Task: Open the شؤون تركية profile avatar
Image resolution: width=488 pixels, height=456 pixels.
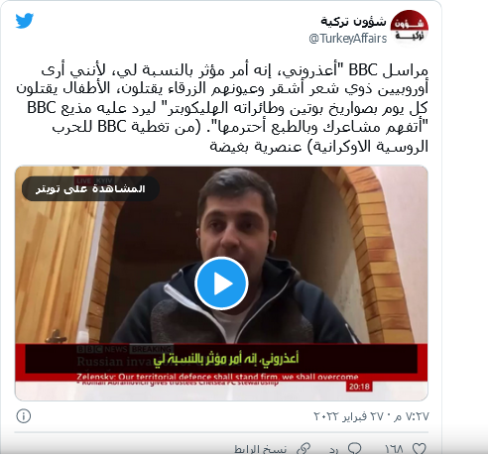Action: pyautogui.click(x=410, y=29)
